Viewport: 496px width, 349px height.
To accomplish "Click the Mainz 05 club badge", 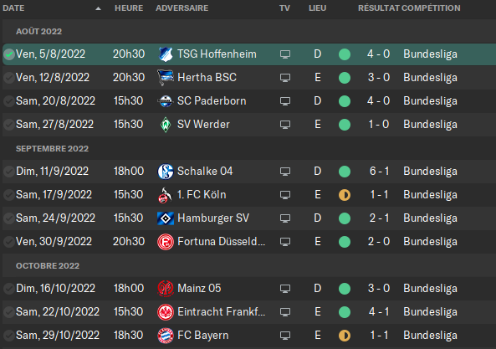I will (166, 289).
